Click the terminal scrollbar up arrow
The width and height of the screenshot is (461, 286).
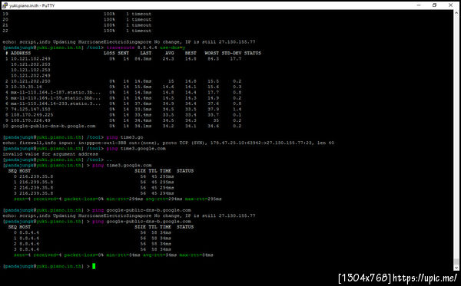point(456,13)
